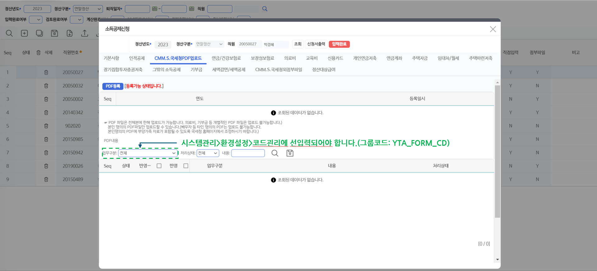This screenshot has height=271, width=597.
Task: Click the 직원번호 column header
Action: (72, 53)
